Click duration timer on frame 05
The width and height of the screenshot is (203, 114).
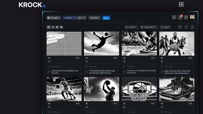pyautogui.click(x=78, y=103)
